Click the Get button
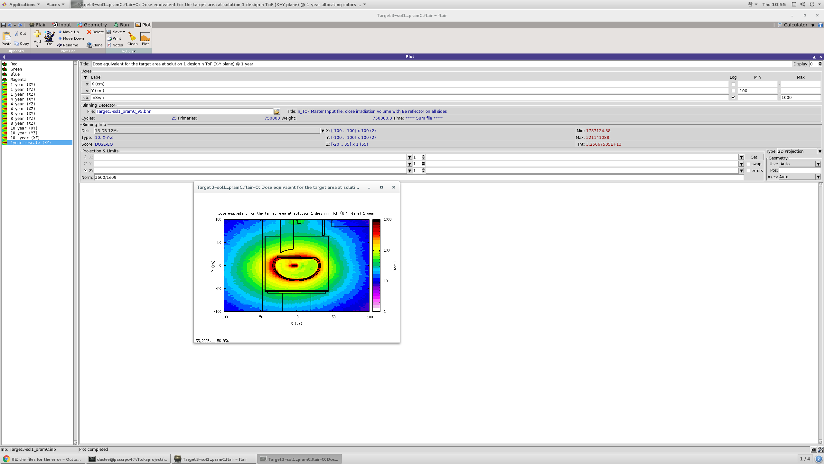This screenshot has height=464, width=824. coord(754,157)
